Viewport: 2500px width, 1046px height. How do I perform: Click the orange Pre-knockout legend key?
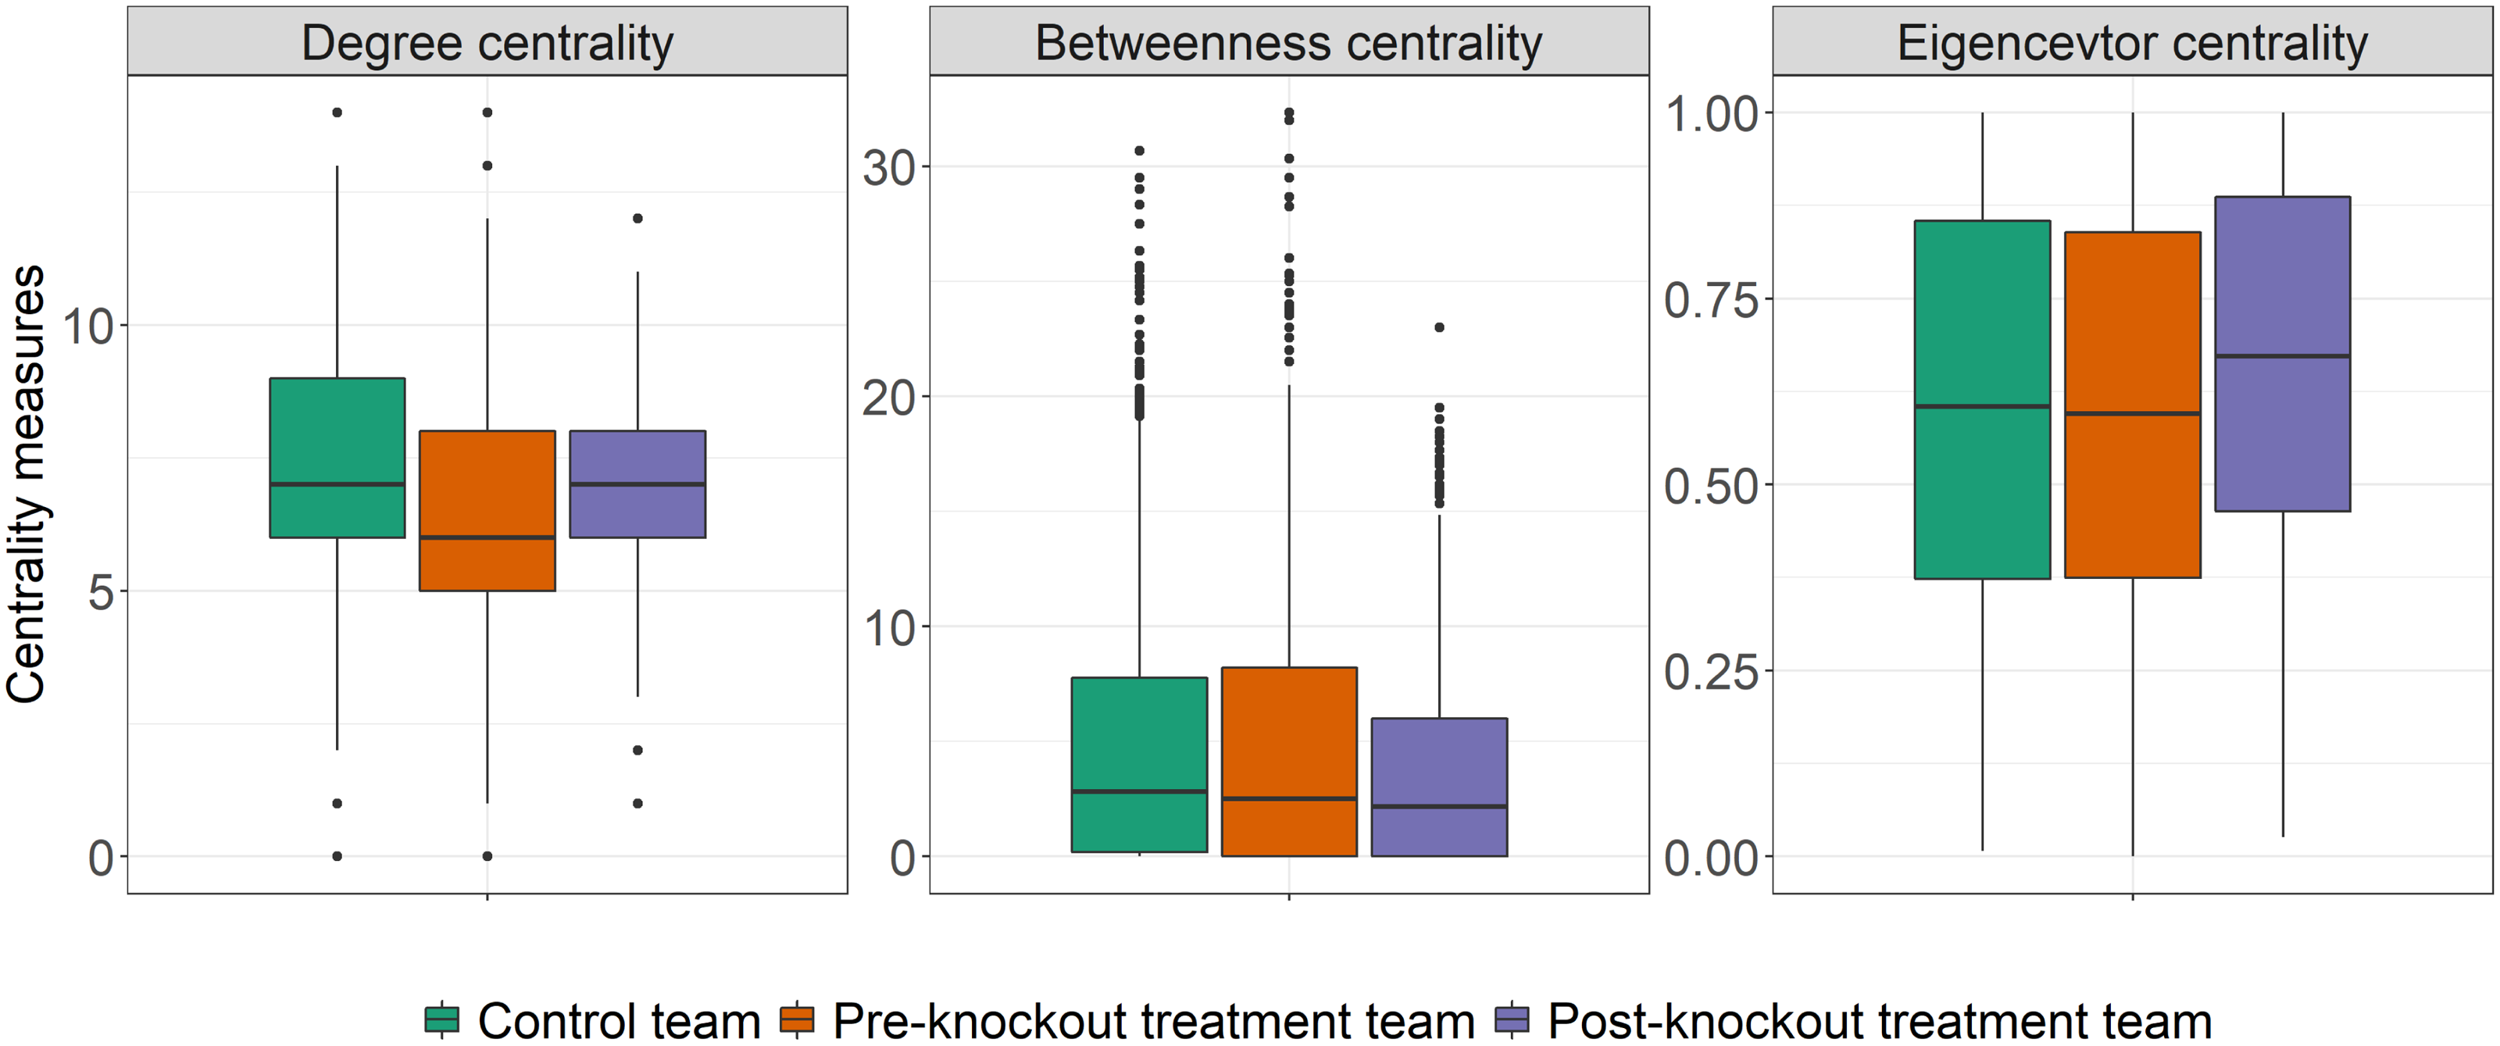(797, 1019)
